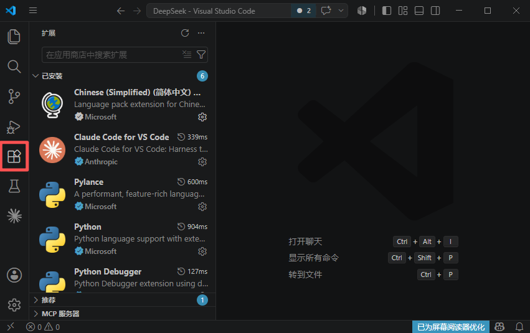Toggle the secondary sidebar layout button
The width and height of the screenshot is (530, 333).
pos(435,11)
